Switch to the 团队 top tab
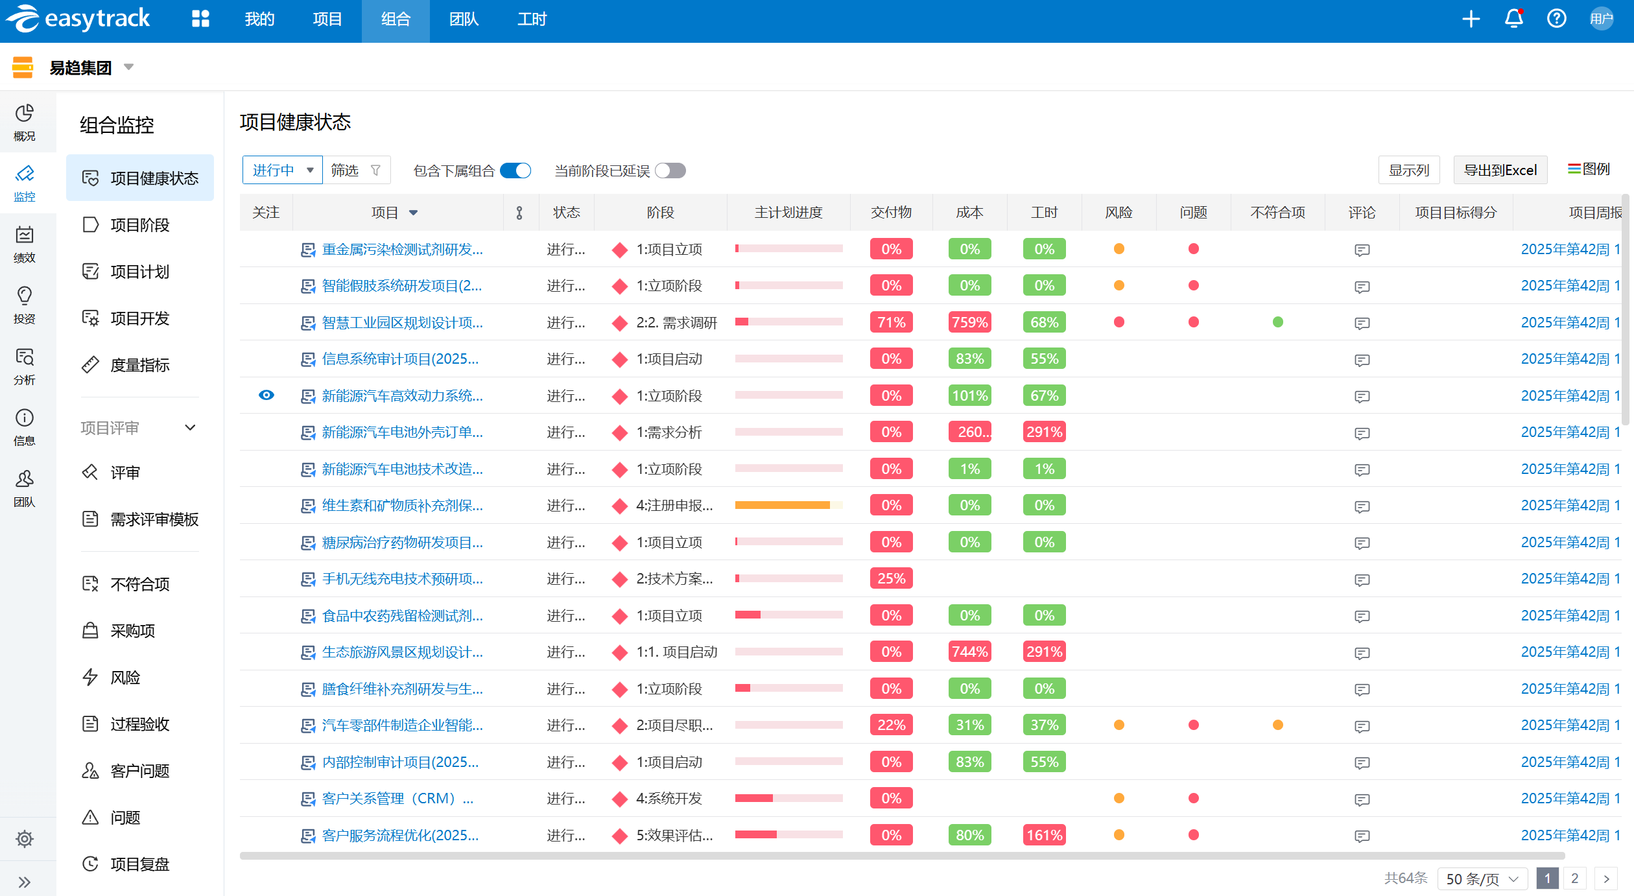This screenshot has width=1634, height=896. (464, 19)
